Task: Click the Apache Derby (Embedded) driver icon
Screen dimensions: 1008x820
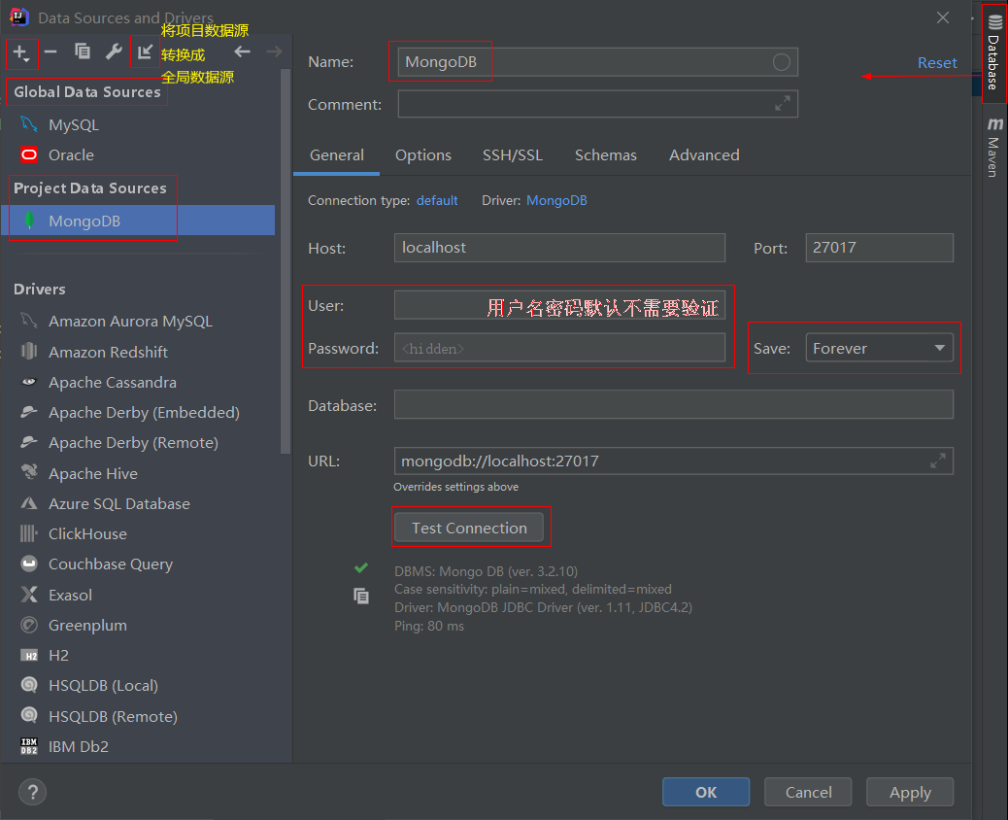Action: point(29,412)
